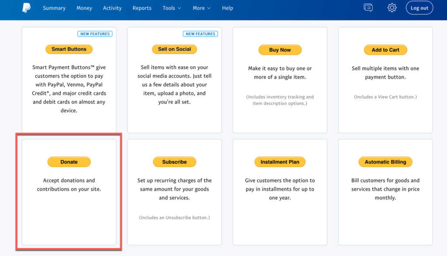The image size is (447, 256).
Task: Select the Installment Plan button
Action: point(280,162)
